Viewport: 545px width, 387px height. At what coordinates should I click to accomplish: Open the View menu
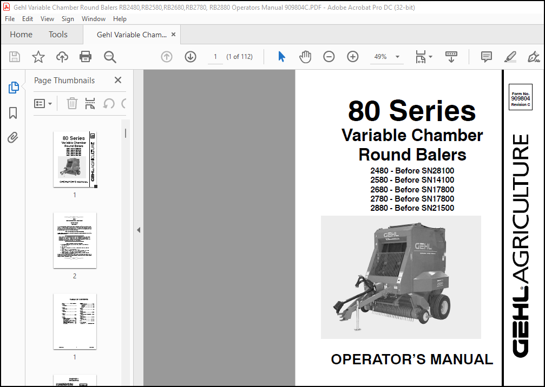(x=47, y=19)
